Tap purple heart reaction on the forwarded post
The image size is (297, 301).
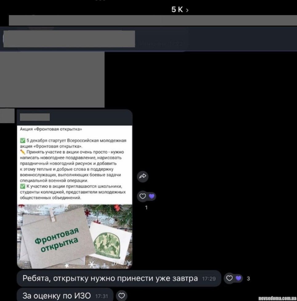click(151, 196)
